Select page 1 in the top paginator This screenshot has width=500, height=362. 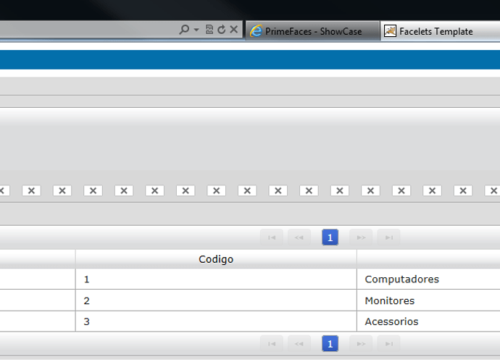[330, 237]
